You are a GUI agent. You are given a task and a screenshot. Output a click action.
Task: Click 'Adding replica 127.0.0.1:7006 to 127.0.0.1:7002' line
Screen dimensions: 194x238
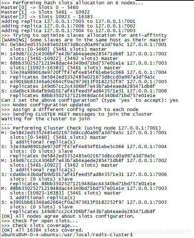[x=68, y=26]
